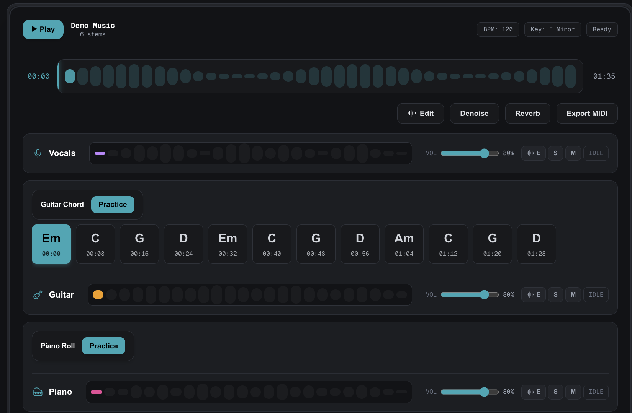Open the waveform editor for Vocals track

(533, 153)
